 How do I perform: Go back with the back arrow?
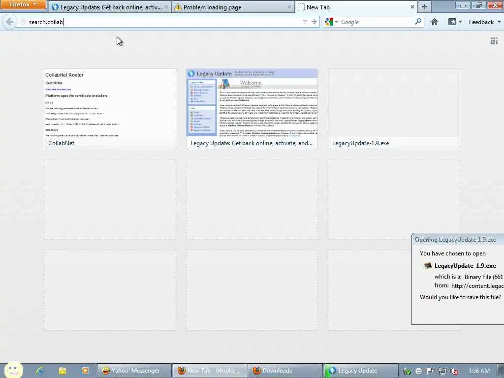[x=10, y=22]
